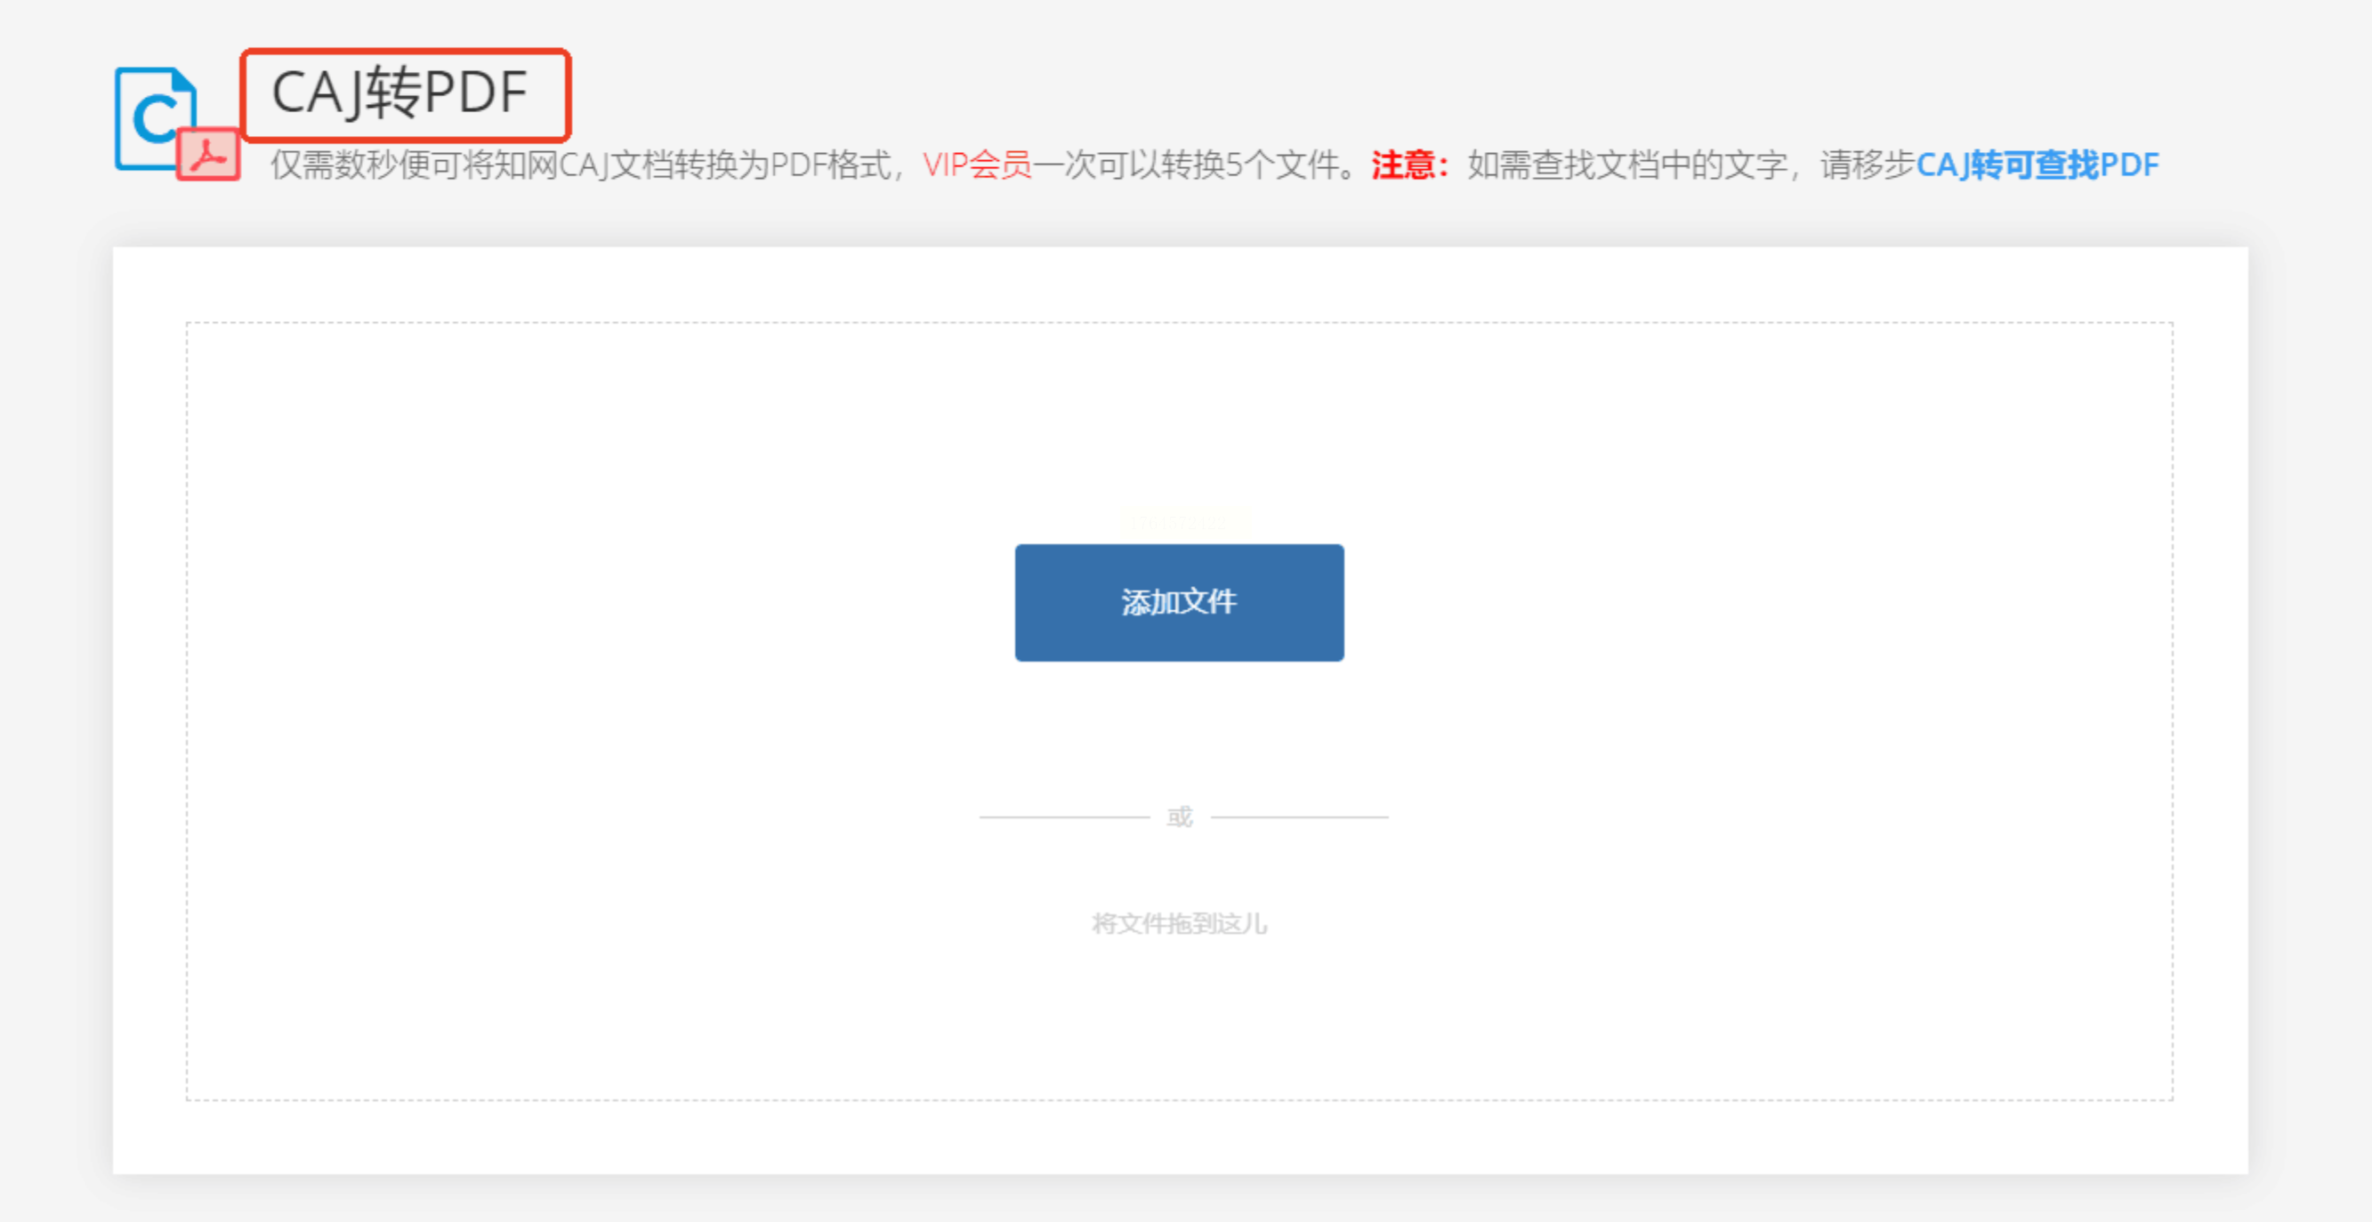Screen dimensions: 2372x1222
Task: Click the 或 separator label
Action: [1179, 816]
